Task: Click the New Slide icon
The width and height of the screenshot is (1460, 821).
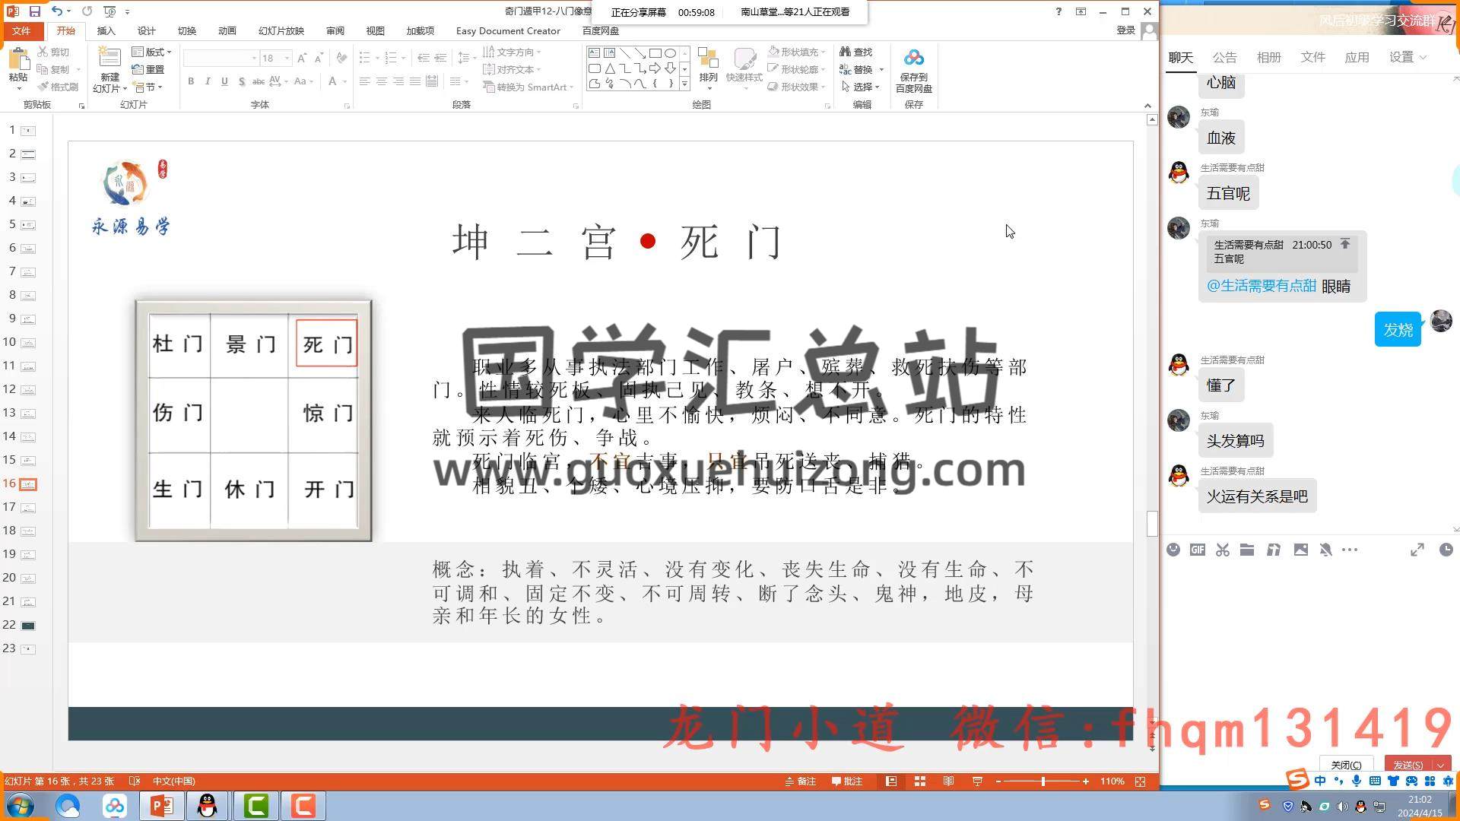Action: tap(109, 59)
